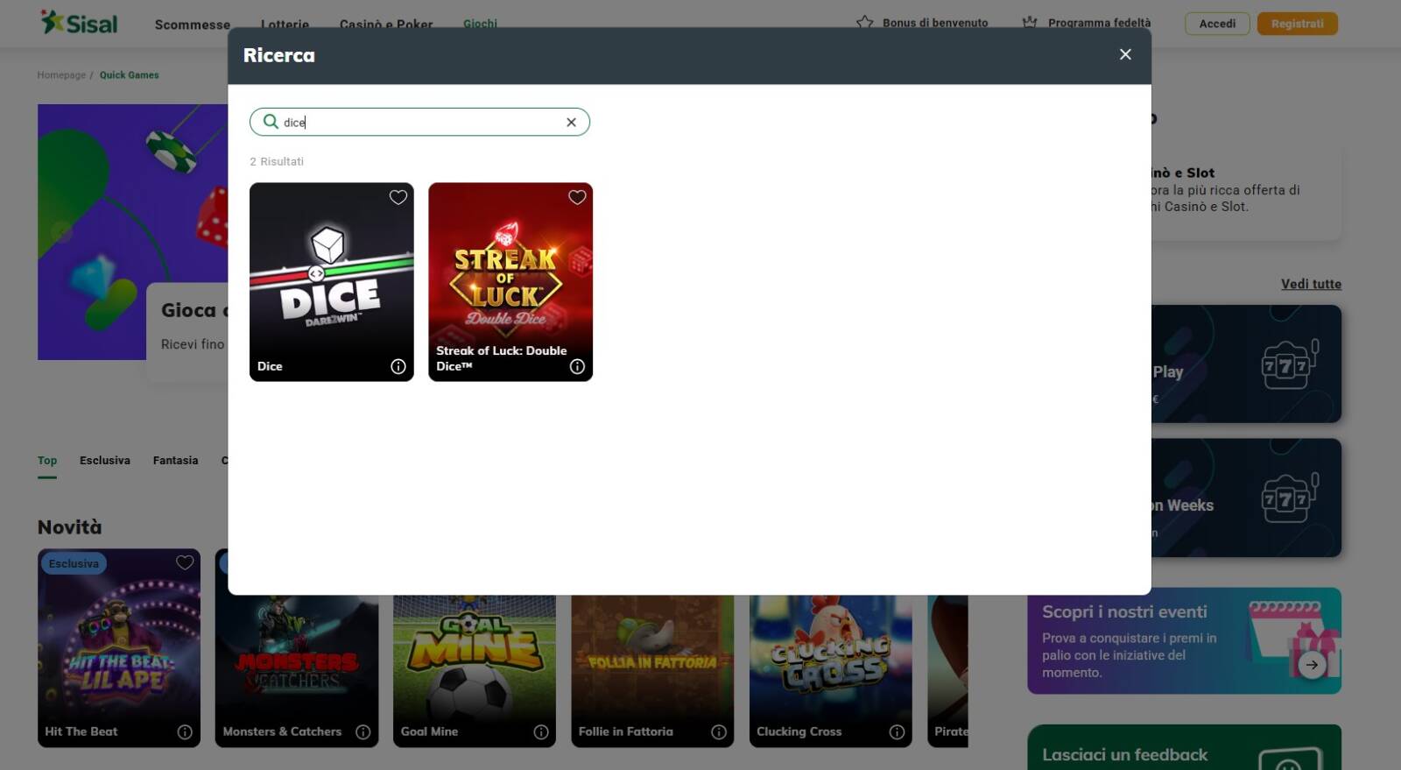Toggle favorite on Hit The Beat
Image resolution: width=1401 pixels, height=770 pixels.
pos(185,562)
